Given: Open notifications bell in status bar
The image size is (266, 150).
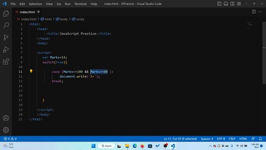Looking at the screenshot, I should (x=260, y=139).
